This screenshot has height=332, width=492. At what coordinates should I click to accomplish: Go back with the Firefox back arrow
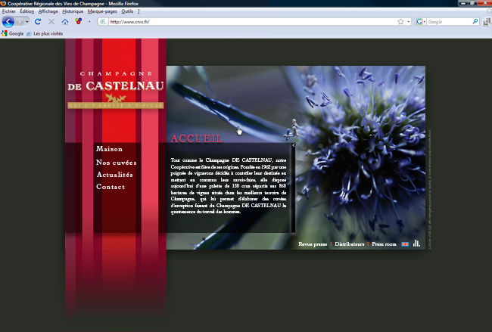coord(8,22)
